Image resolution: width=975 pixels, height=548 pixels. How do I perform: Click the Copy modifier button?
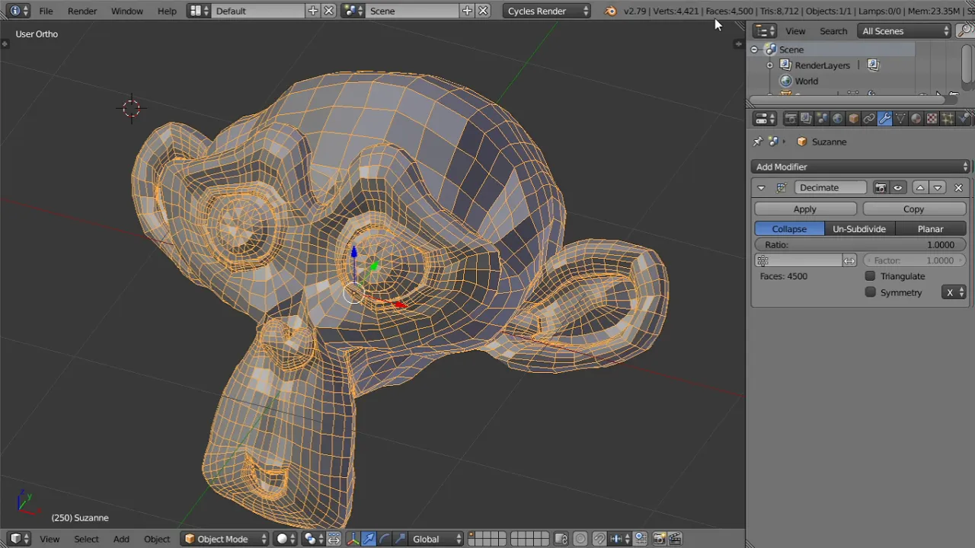(914, 209)
